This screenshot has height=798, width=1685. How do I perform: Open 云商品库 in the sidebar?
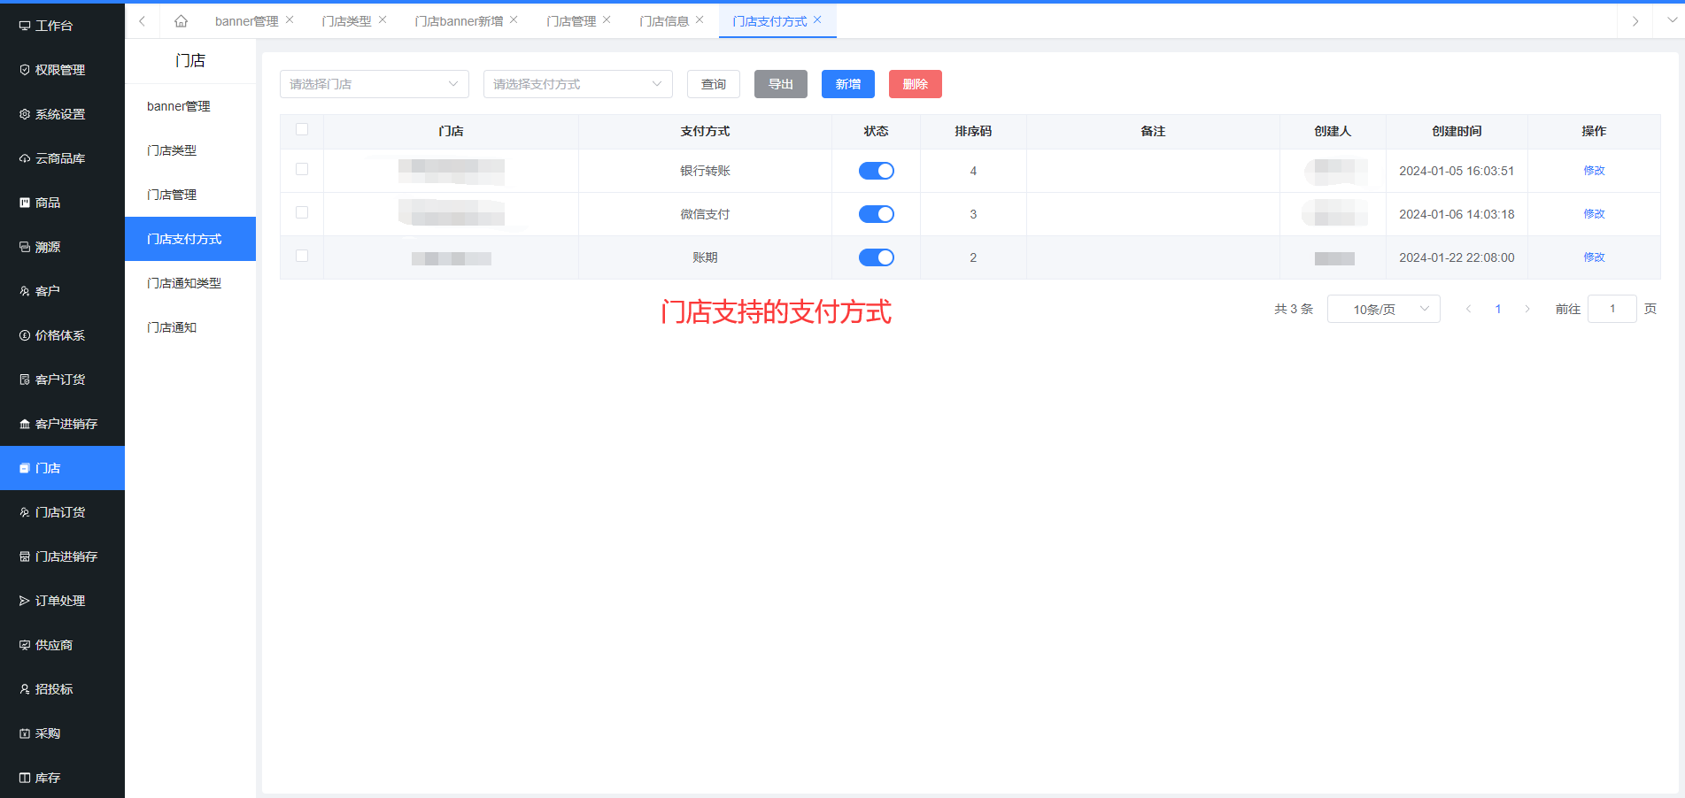click(62, 158)
